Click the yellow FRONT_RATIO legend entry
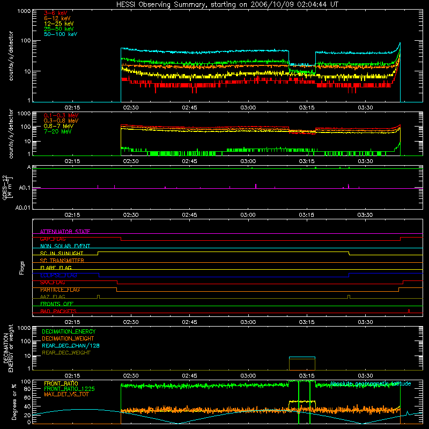Screen dimensions: 429x429 61,383
